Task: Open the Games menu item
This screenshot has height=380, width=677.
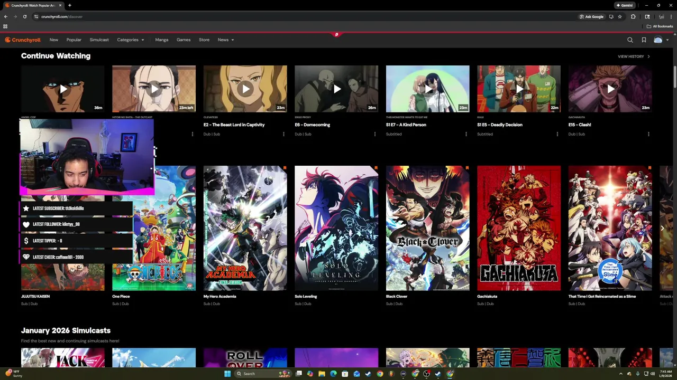Action: click(x=184, y=40)
